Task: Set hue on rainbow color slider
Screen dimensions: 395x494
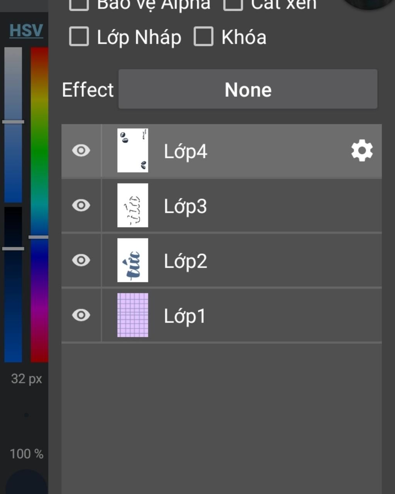Action: click(x=39, y=205)
